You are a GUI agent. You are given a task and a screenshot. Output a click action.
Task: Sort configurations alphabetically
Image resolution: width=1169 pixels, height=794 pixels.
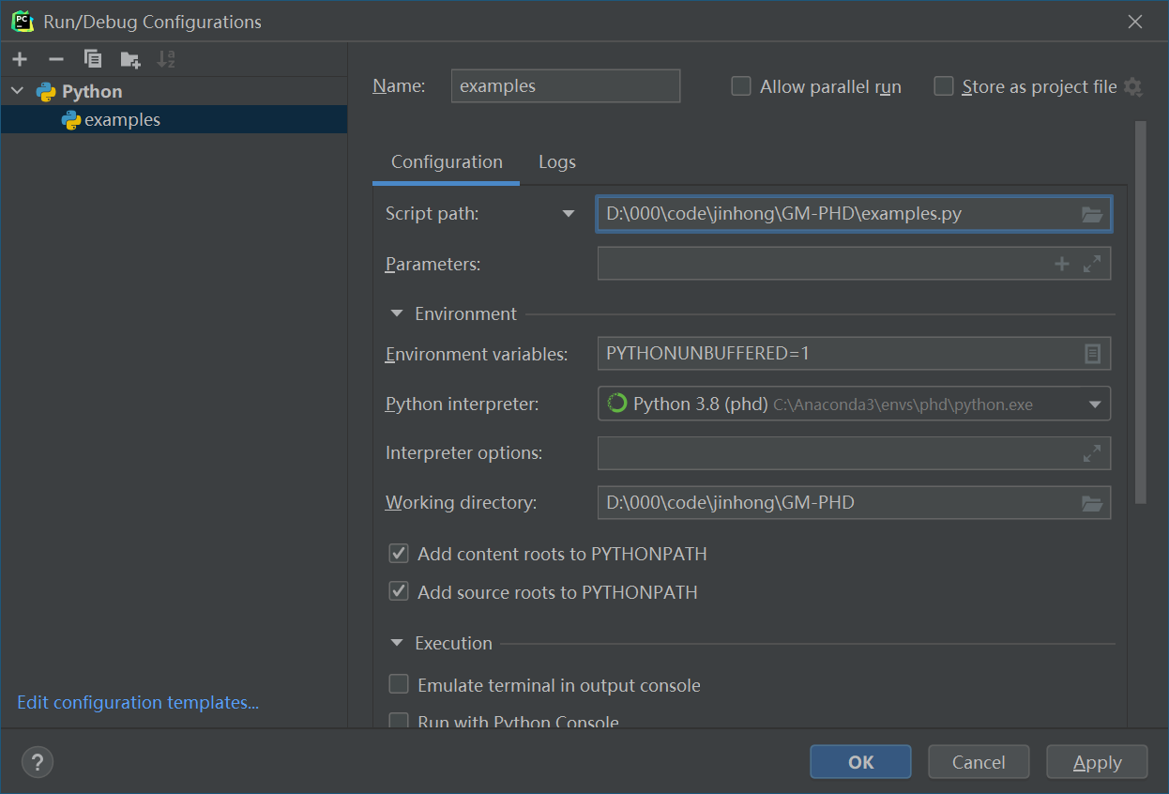coord(165,58)
